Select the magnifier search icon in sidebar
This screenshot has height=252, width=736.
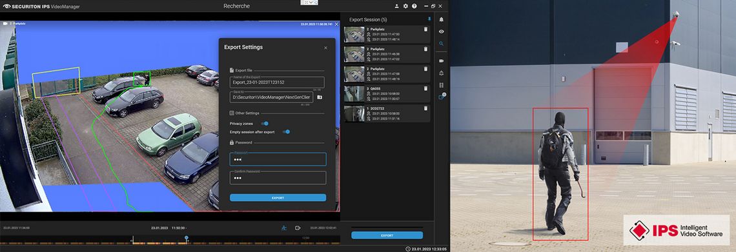[441, 44]
